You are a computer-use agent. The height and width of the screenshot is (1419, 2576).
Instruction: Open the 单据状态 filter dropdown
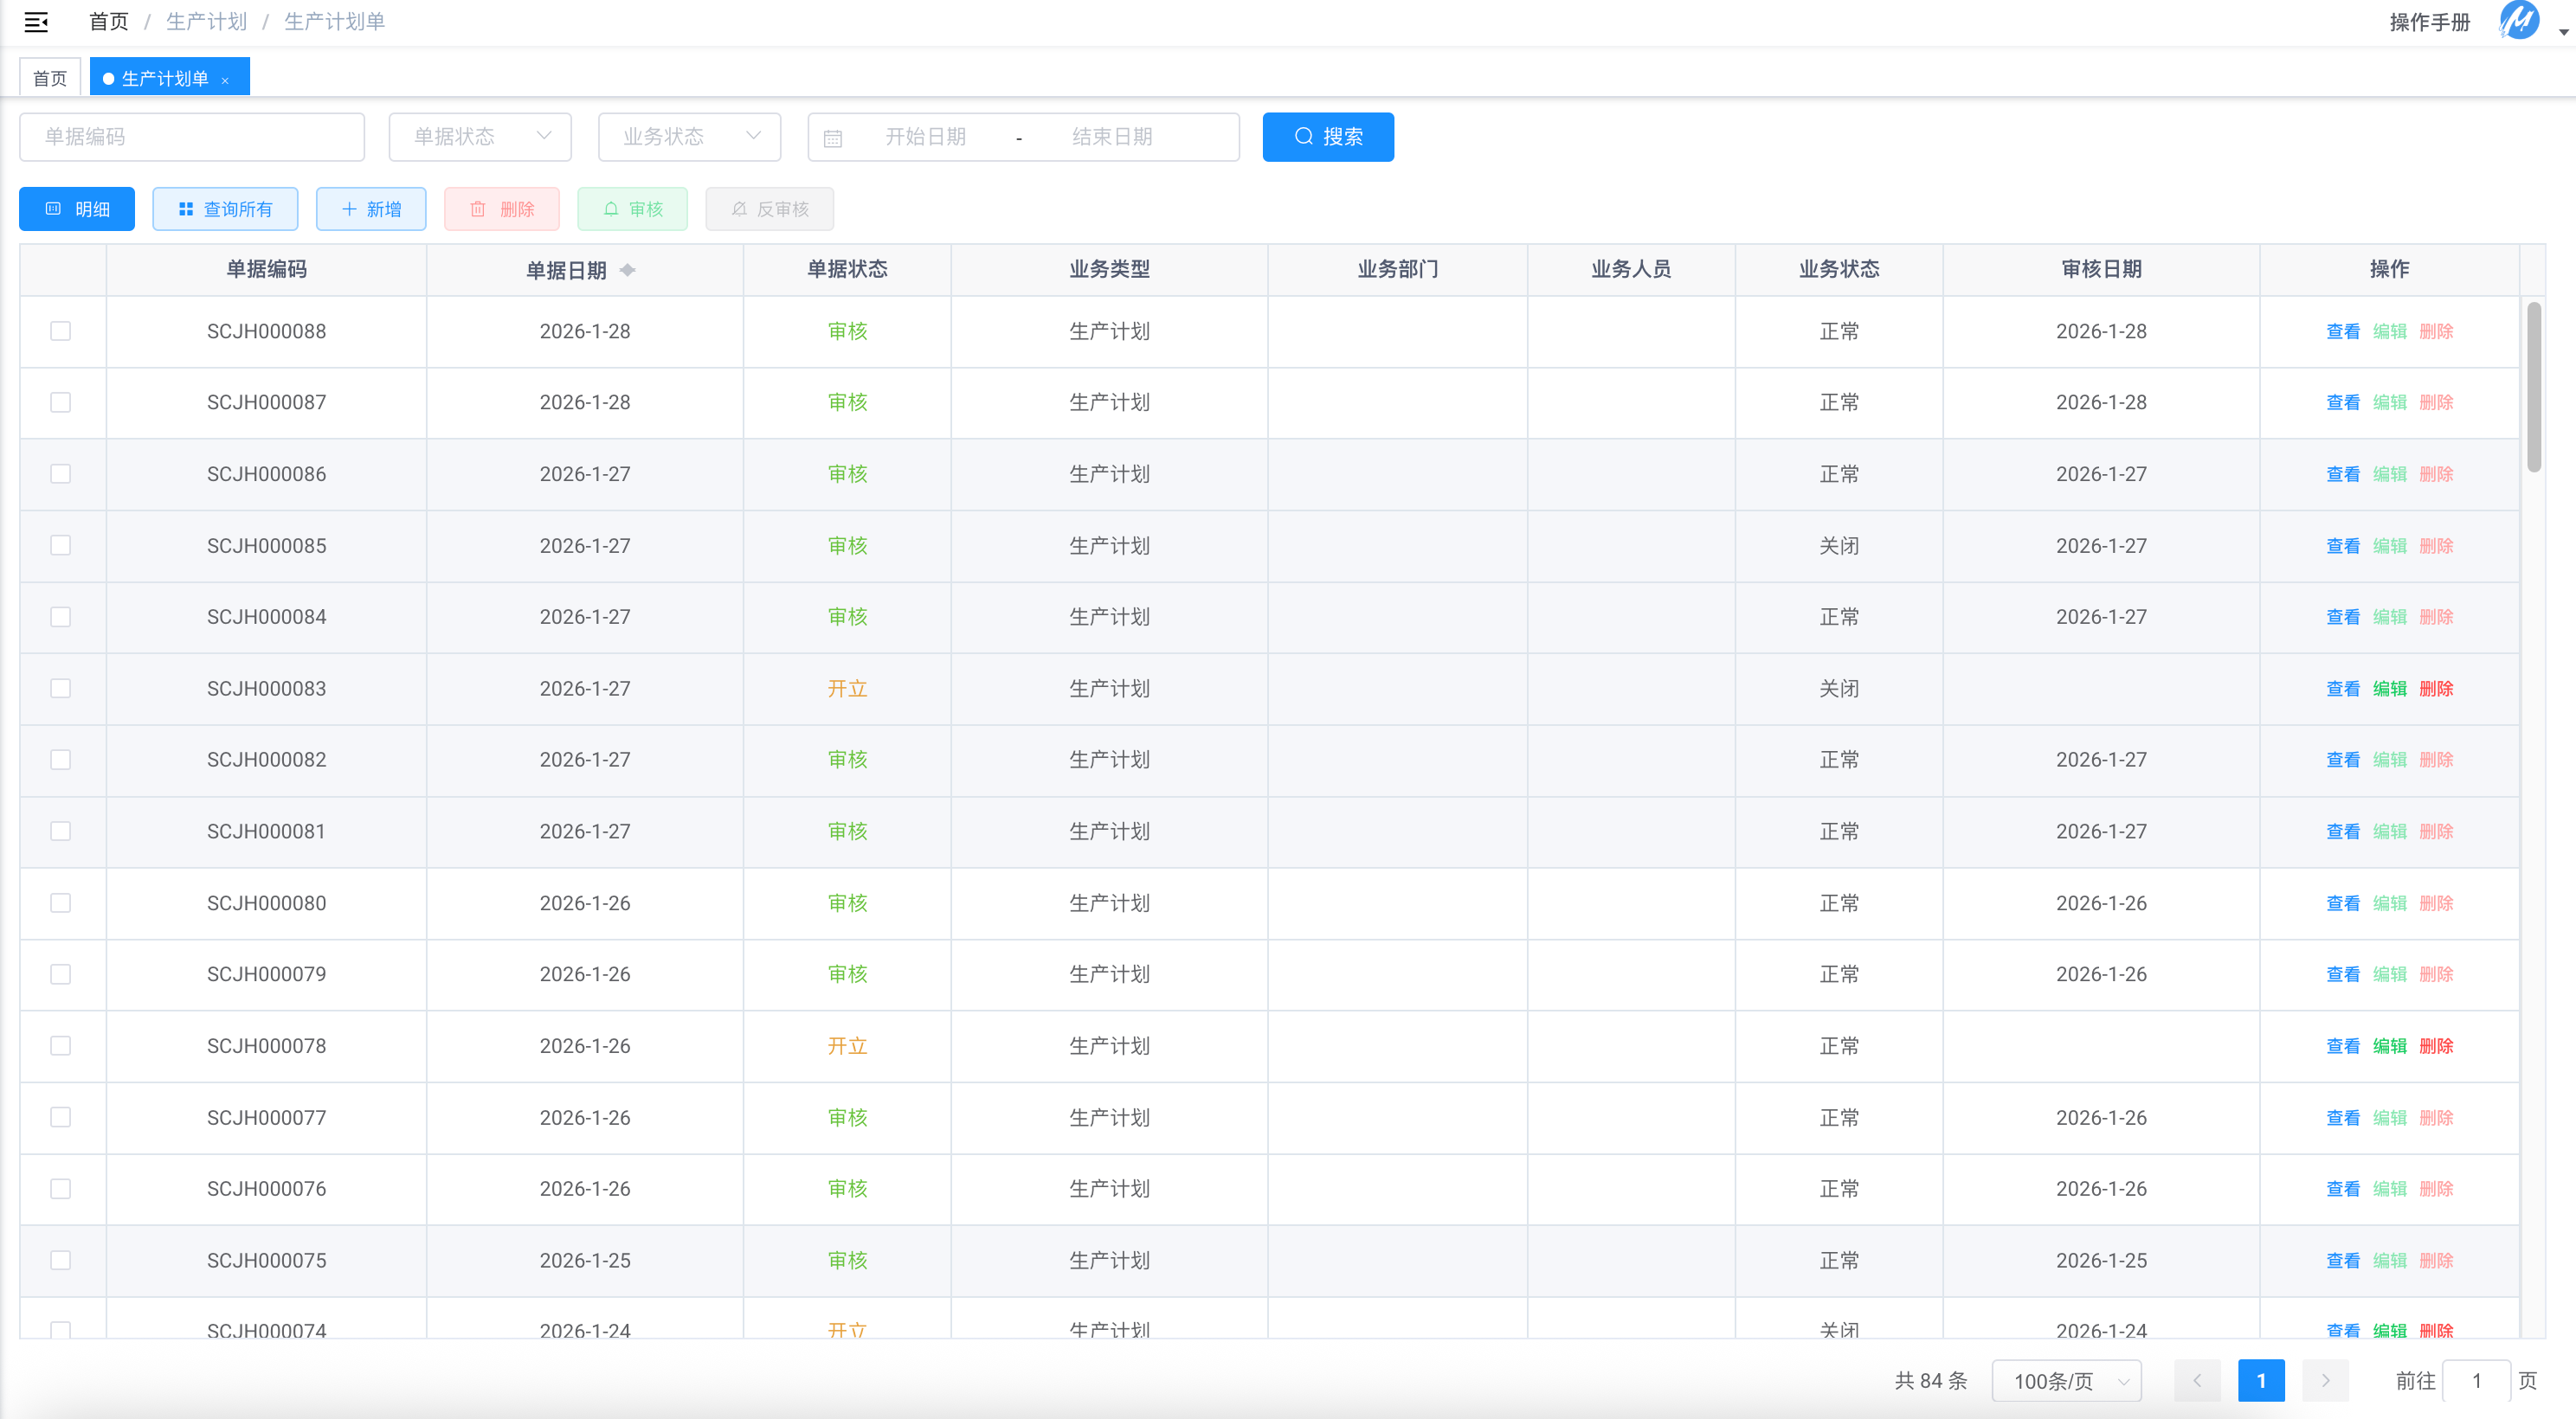(480, 137)
